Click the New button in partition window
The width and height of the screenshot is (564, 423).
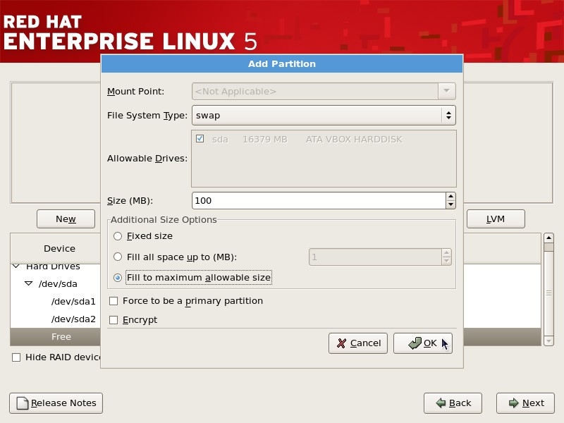66,219
